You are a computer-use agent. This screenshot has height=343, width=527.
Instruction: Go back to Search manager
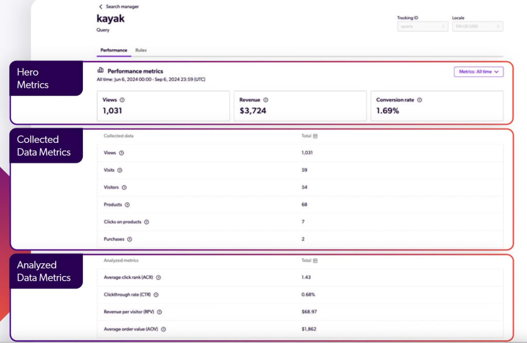click(119, 7)
